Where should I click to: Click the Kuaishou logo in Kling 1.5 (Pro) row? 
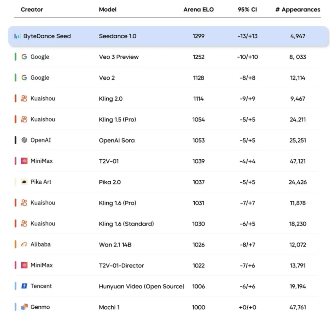coord(24,119)
